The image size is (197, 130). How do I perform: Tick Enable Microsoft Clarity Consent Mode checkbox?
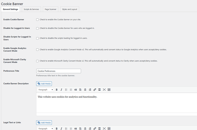pyautogui.click(x=37, y=61)
